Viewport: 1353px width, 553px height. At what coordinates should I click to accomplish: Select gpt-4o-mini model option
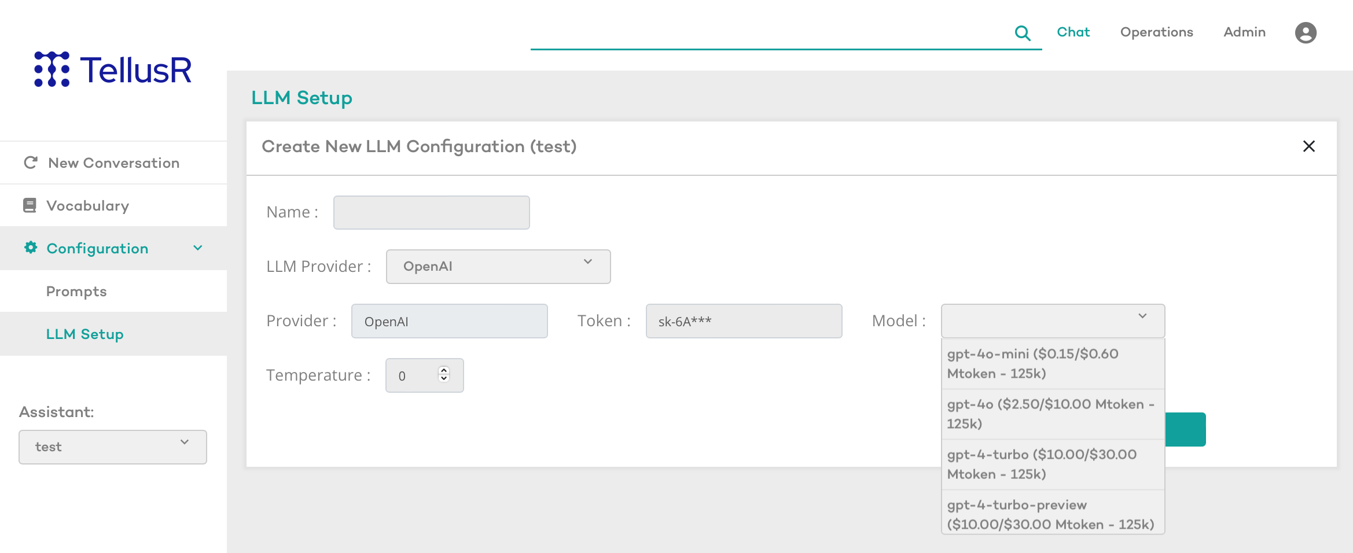pyautogui.click(x=1052, y=363)
